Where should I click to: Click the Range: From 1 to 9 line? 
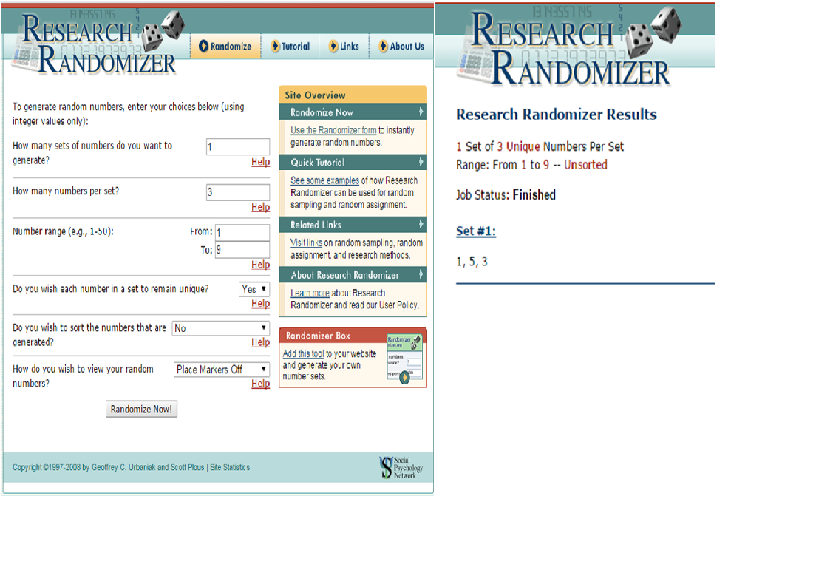(x=532, y=165)
